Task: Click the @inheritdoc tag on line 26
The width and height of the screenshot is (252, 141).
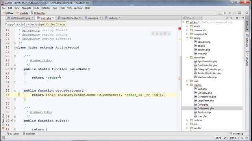Action: pyautogui.click(x=41, y=60)
